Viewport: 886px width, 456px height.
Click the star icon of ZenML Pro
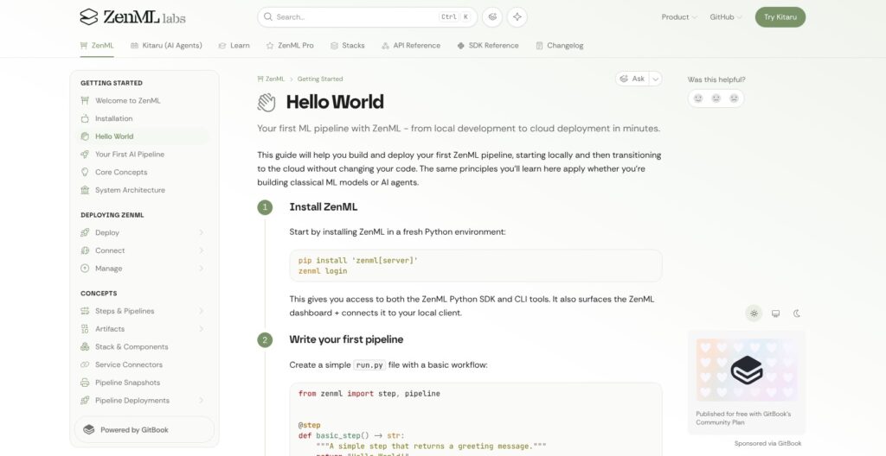[270, 46]
